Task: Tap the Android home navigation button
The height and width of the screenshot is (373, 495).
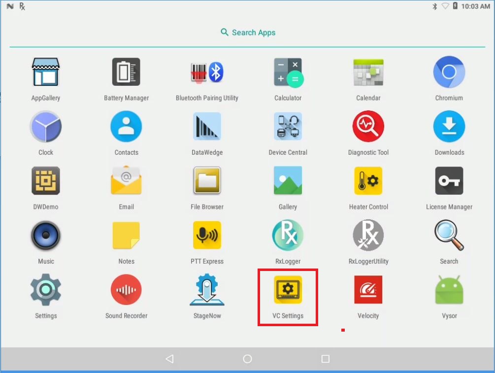Action: [x=247, y=359]
